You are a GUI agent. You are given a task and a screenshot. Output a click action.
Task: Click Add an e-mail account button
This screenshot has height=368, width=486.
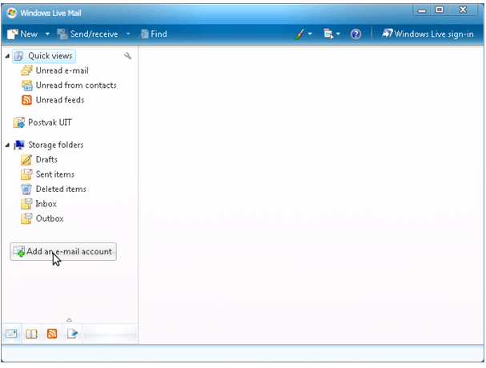(x=63, y=251)
